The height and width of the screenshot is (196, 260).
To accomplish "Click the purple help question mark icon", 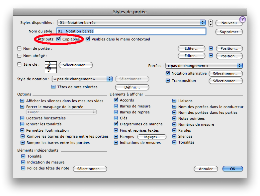I will tap(242, 20).
